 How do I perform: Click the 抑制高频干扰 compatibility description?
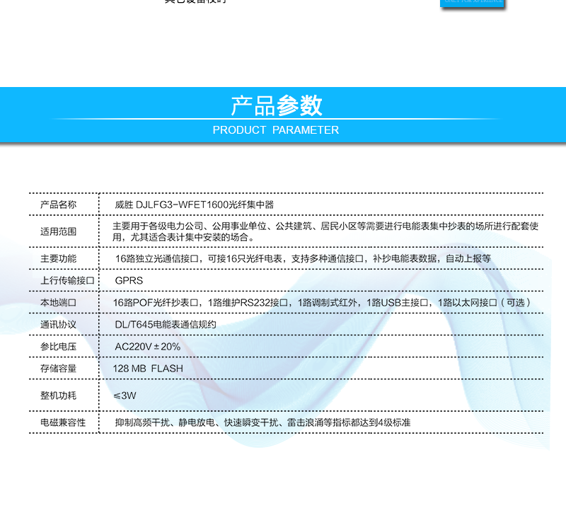tap(262, 422)
